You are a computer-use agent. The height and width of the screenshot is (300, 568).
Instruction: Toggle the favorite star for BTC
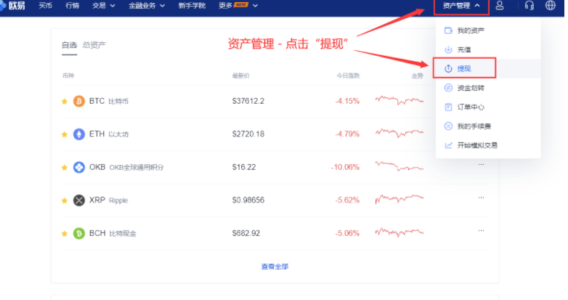(x=65, y=101)
